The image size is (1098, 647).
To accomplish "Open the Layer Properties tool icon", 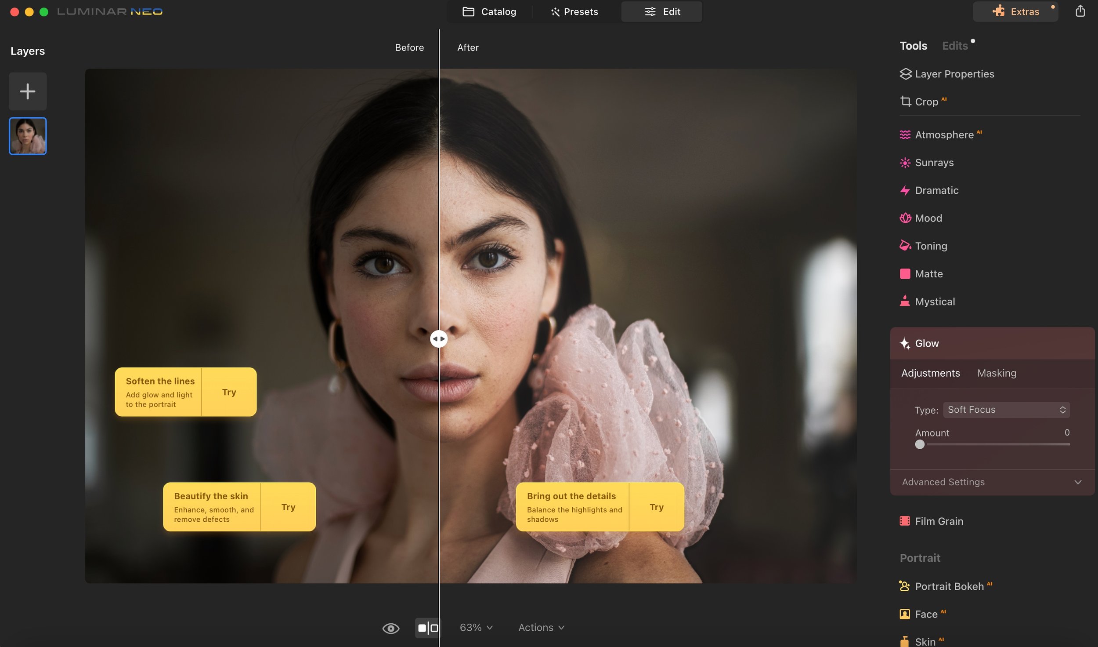I will point(905,74).
